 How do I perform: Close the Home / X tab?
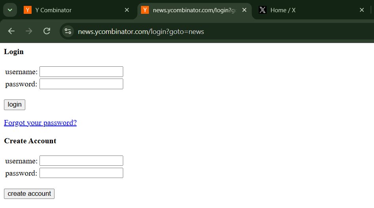[362, 10]
